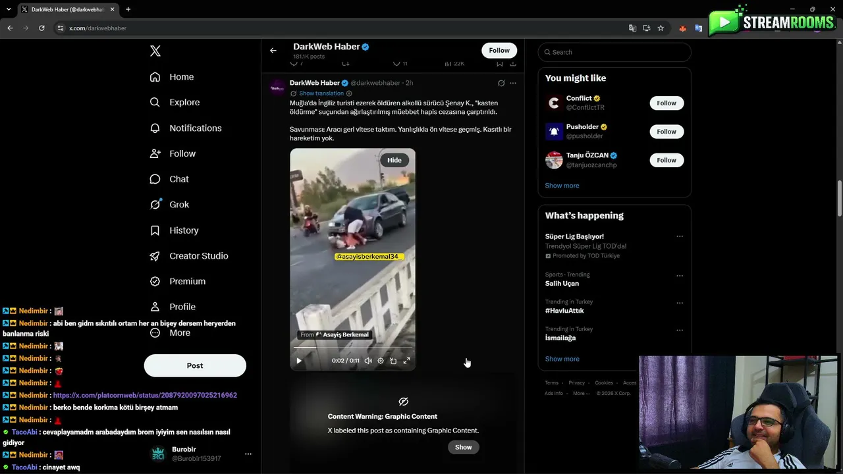Bookmark this page with the star icon
Screen dimensions: 843x474
click(661, 28)
